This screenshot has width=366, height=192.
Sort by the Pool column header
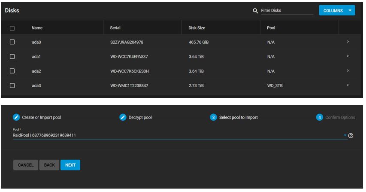tap(271, 28)
